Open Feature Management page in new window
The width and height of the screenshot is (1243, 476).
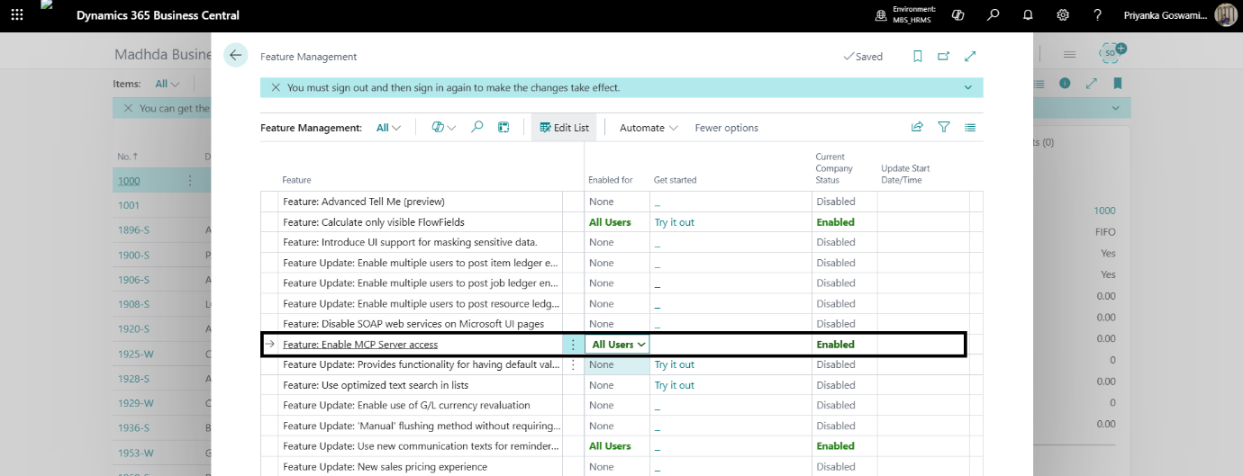(943, 56)
